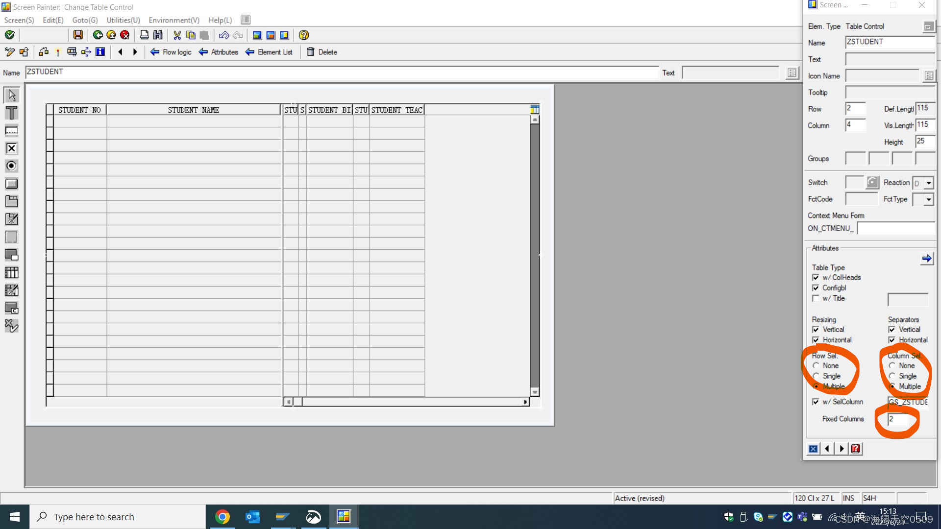Open the FctType dropdown

point(928,199)
